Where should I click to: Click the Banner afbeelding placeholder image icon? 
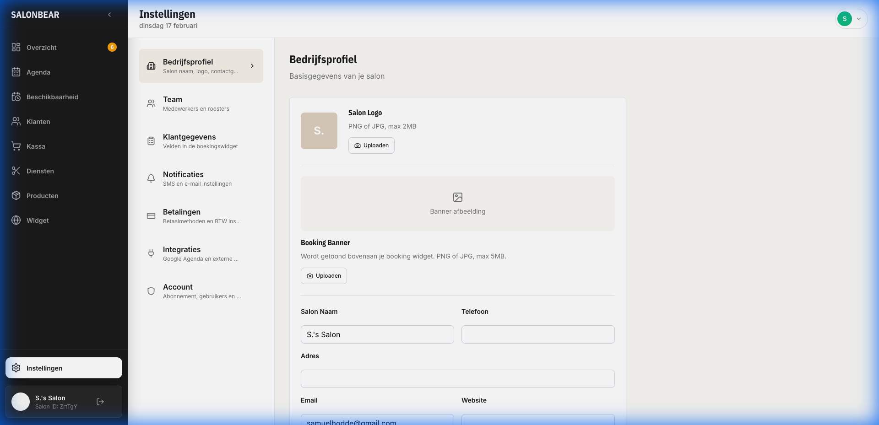[x=457, y=197]
